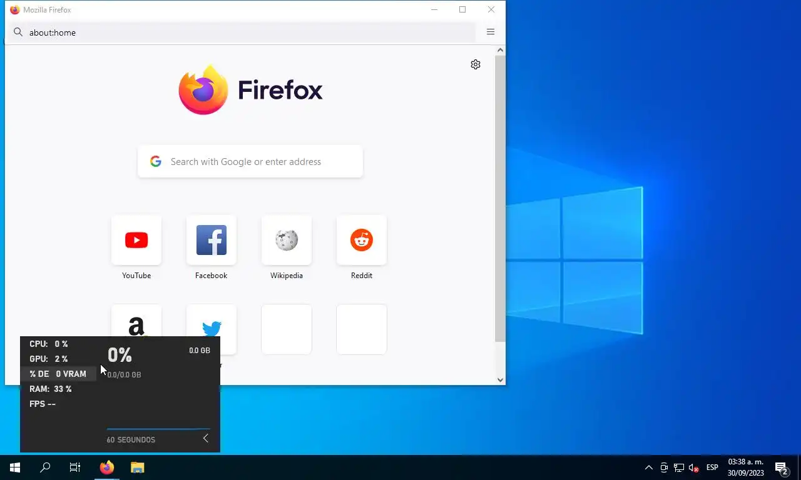This screenshot has height=480, width=801.
Task: Click the Firefox icon in title bar
Action: 15,10
